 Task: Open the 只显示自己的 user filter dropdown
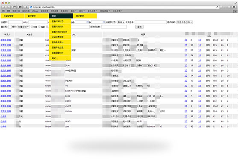click(185, 22)
